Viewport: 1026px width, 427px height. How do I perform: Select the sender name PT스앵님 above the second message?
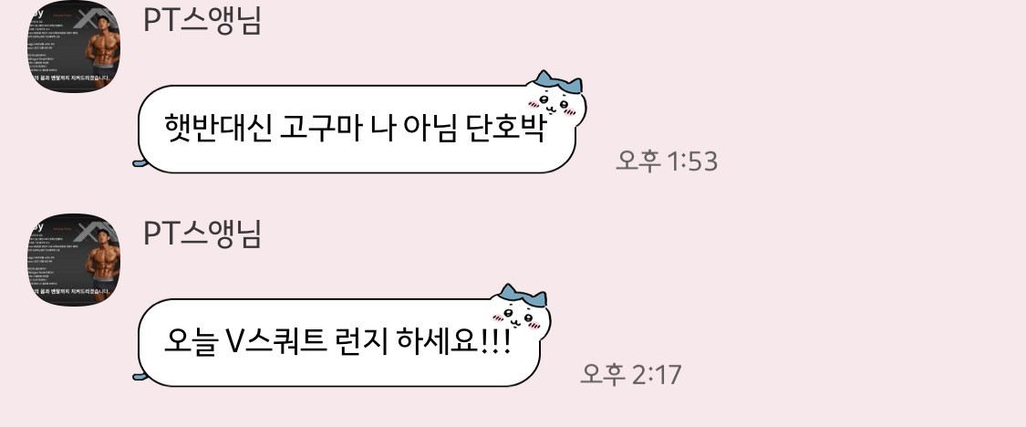[x=202, y=234]
